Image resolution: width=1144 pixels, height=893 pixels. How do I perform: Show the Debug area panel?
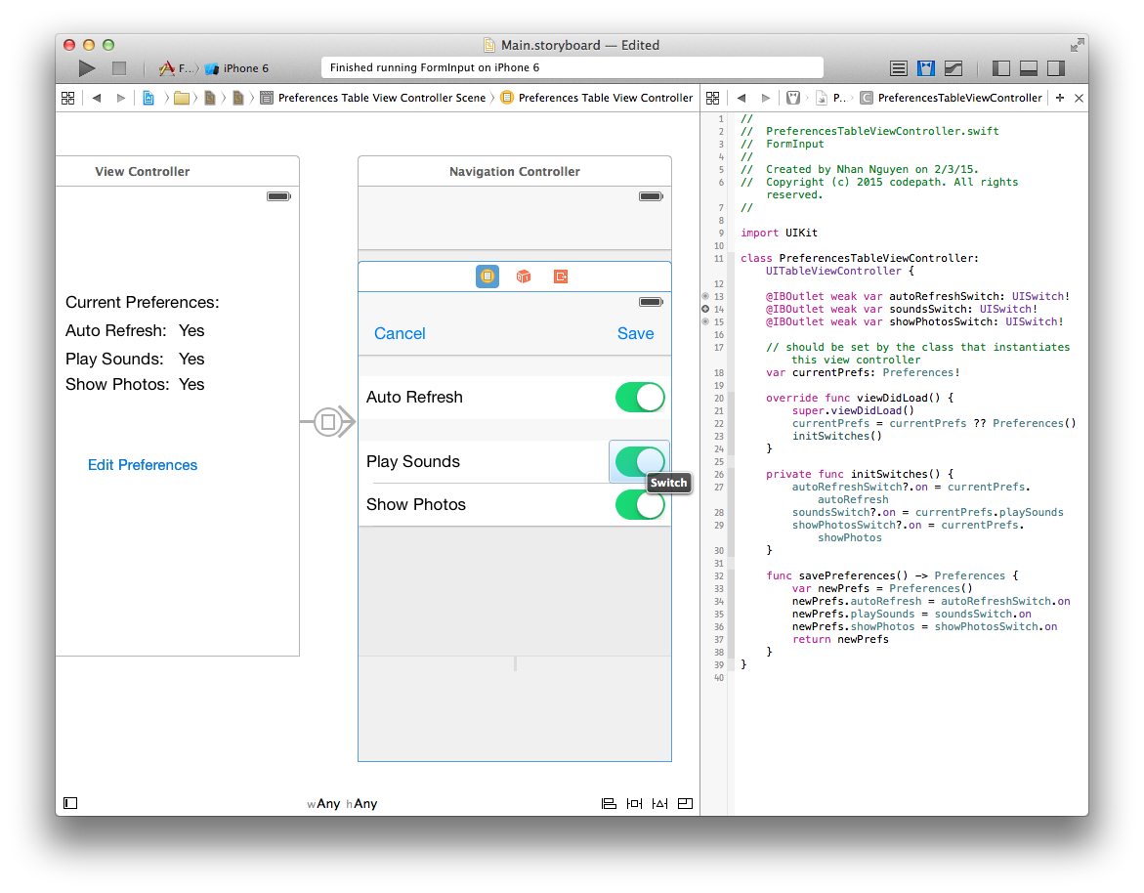1029,68
